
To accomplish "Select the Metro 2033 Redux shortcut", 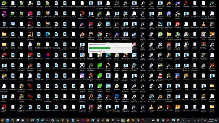I will pos(30,25).
